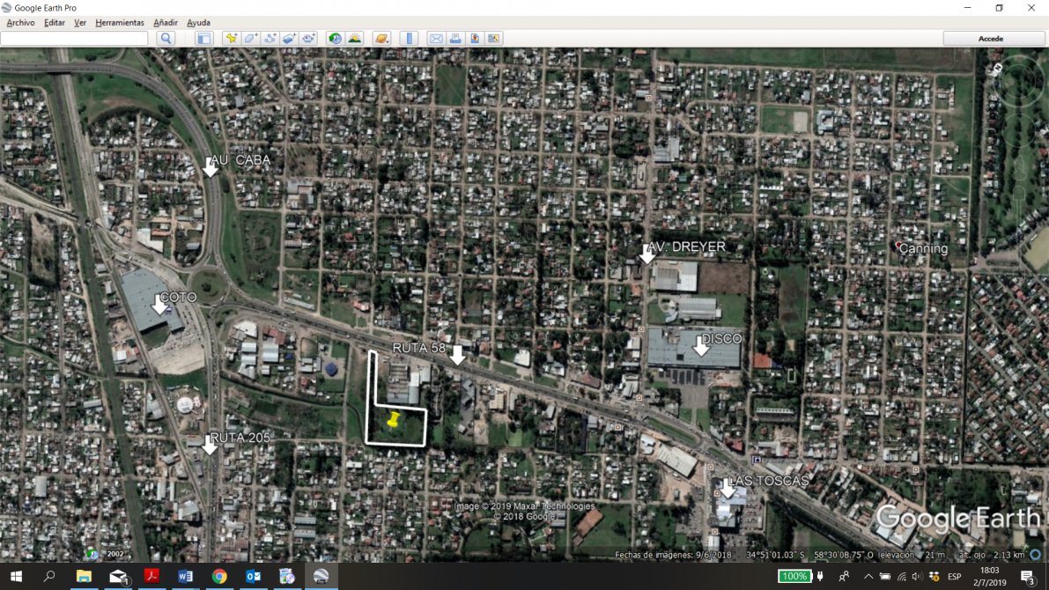1049x590 pixels.
Task: Select the Add Polygon tool
Action: click(250, 39)
